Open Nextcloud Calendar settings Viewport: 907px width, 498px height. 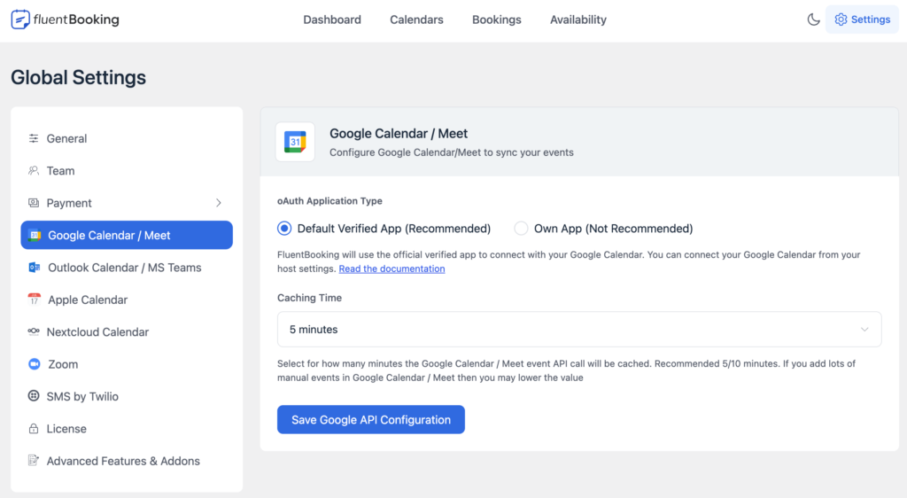point(127,331)
